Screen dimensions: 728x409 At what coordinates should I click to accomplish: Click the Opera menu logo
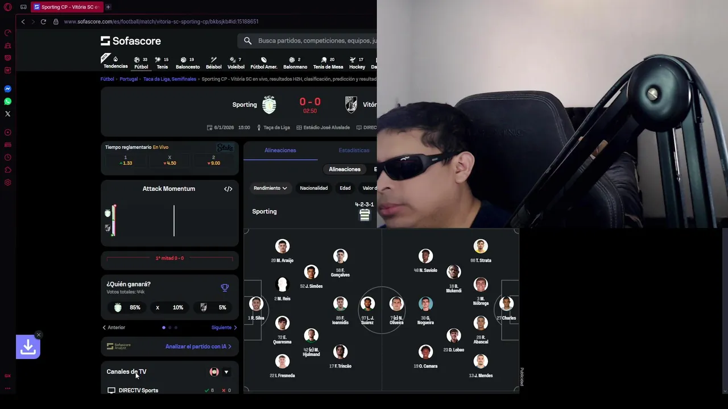click(7, 7)
